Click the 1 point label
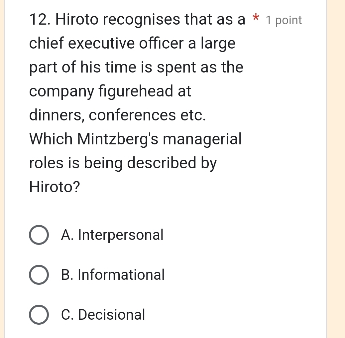Image resolution: width=345 pixels, height=338 pixels. tap(284, 20)
